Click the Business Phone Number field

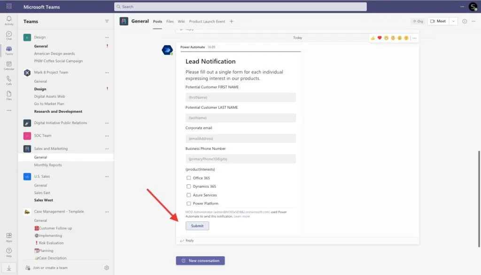tap(240, 159)
